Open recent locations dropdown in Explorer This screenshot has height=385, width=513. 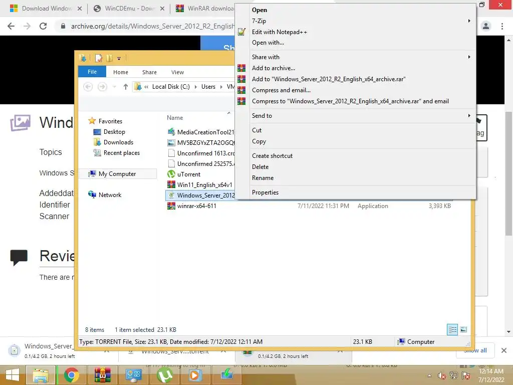pos(114,87)
